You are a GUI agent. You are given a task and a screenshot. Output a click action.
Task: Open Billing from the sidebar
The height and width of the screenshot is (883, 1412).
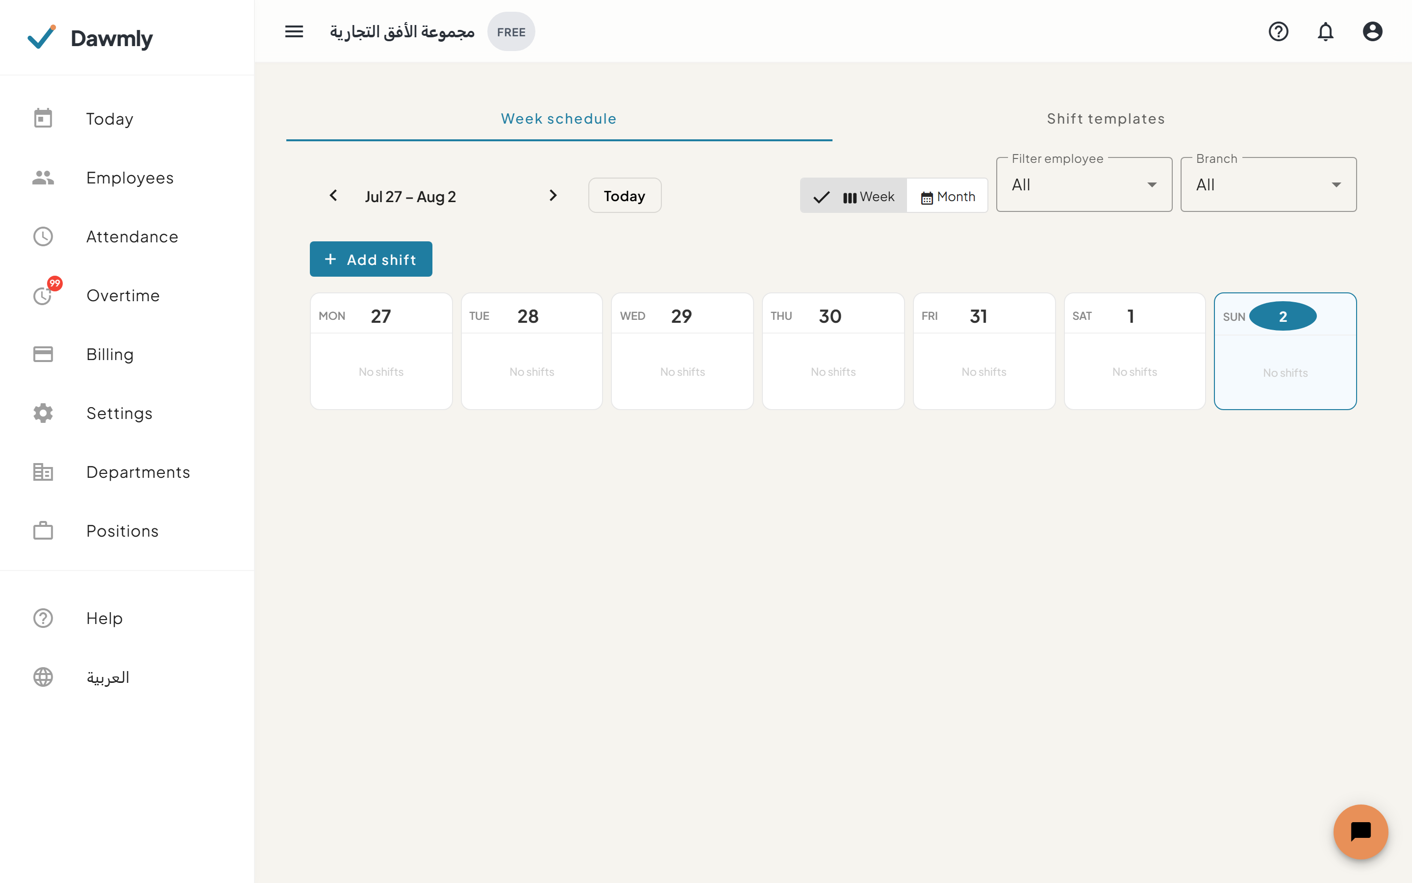127,355
